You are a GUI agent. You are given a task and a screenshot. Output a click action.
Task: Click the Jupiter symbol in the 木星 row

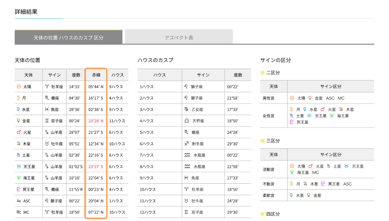click(x=19, y=144)
